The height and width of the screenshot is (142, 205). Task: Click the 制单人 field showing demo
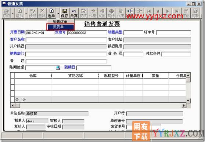click(x=37, y=121)
